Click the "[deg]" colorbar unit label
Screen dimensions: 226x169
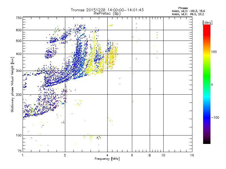[207, 23]
